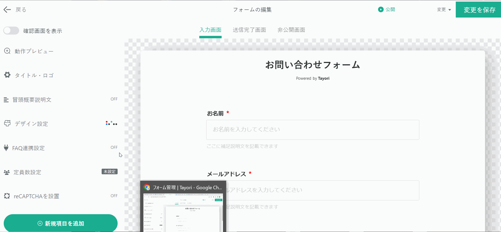This screenshot has width=501, height=232.
Task: Click the 冒頭概要説明文 text-lines icon
Action: 6,100
